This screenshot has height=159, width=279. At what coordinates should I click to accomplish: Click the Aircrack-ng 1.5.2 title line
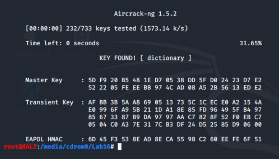pos(145,14)
